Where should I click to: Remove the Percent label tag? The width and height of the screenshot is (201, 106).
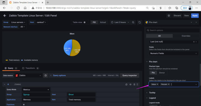coord(169,84)
